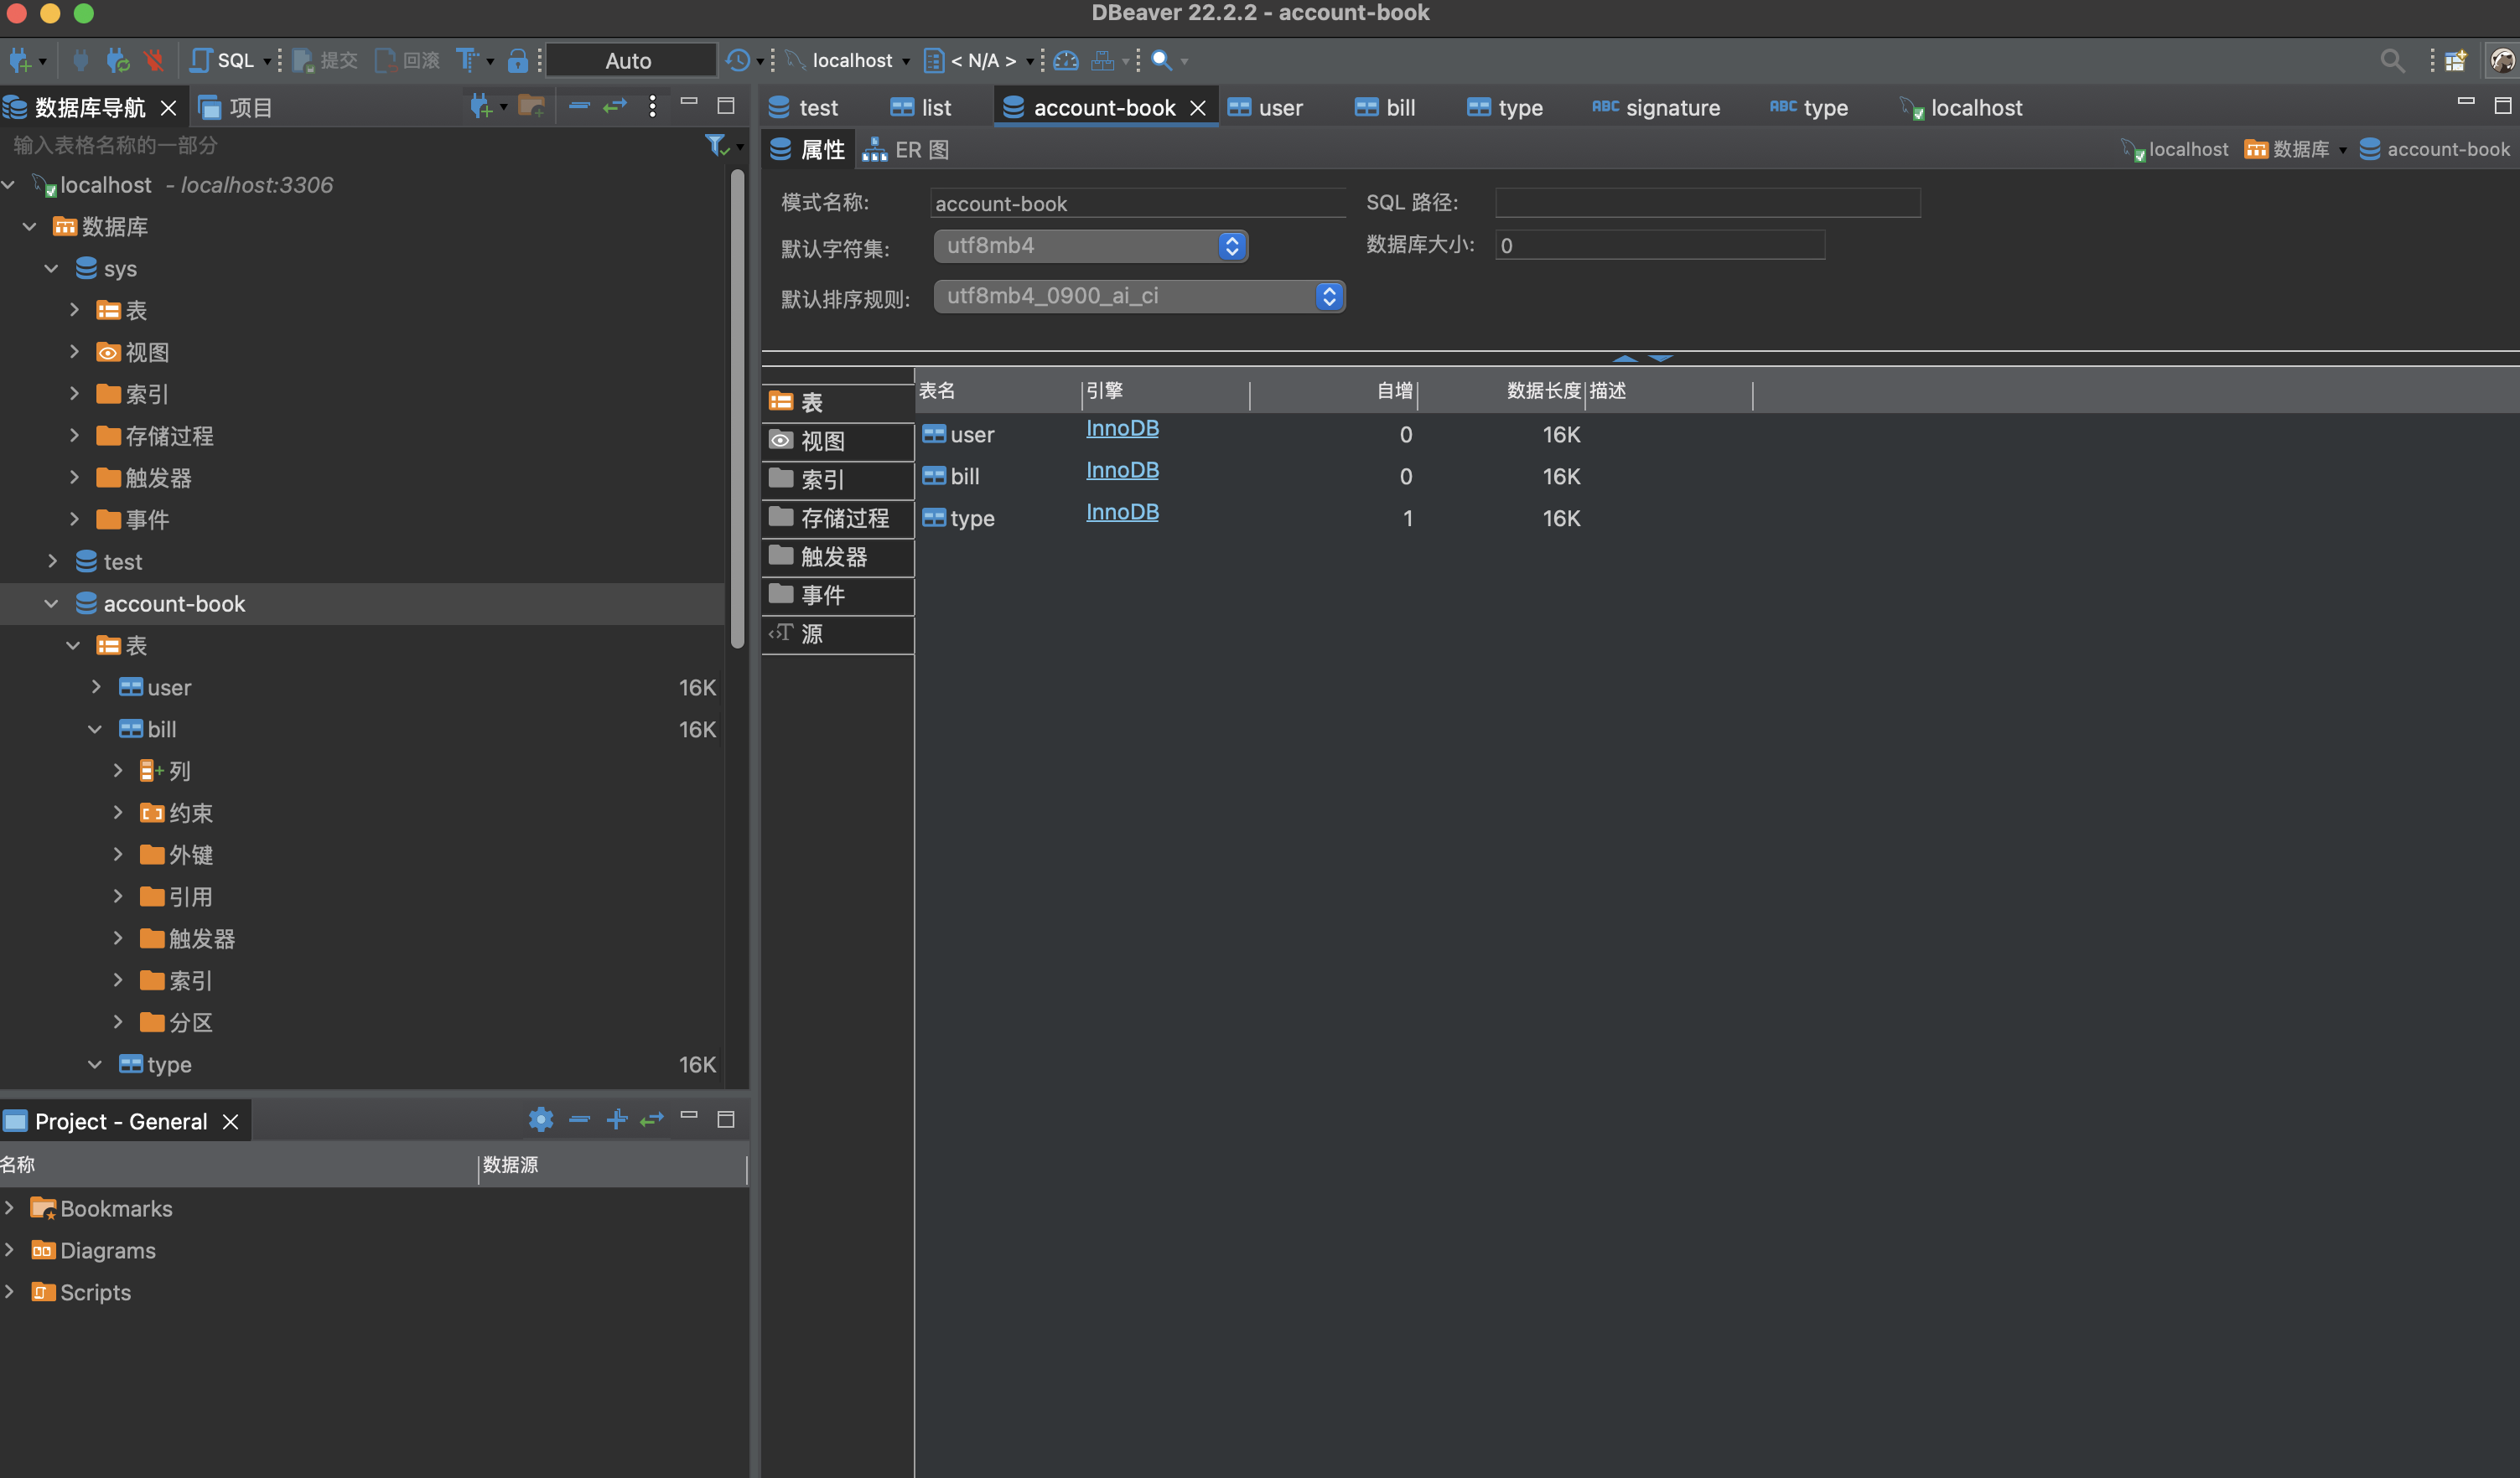The height and width of the screenshot is (1478, 2520).
Task: Open the utf8mb4_0900_ai_ci collation dropdown
Action: click(1139, 297)
